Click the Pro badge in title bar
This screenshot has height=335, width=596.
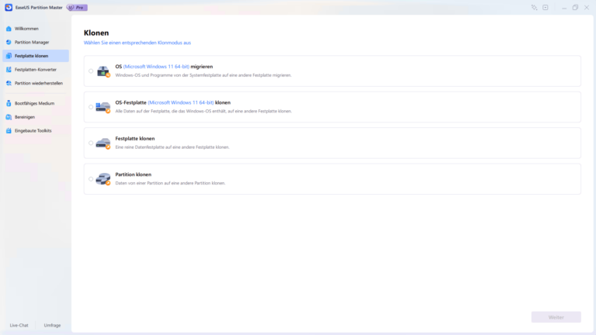click(x=77, y=8)
